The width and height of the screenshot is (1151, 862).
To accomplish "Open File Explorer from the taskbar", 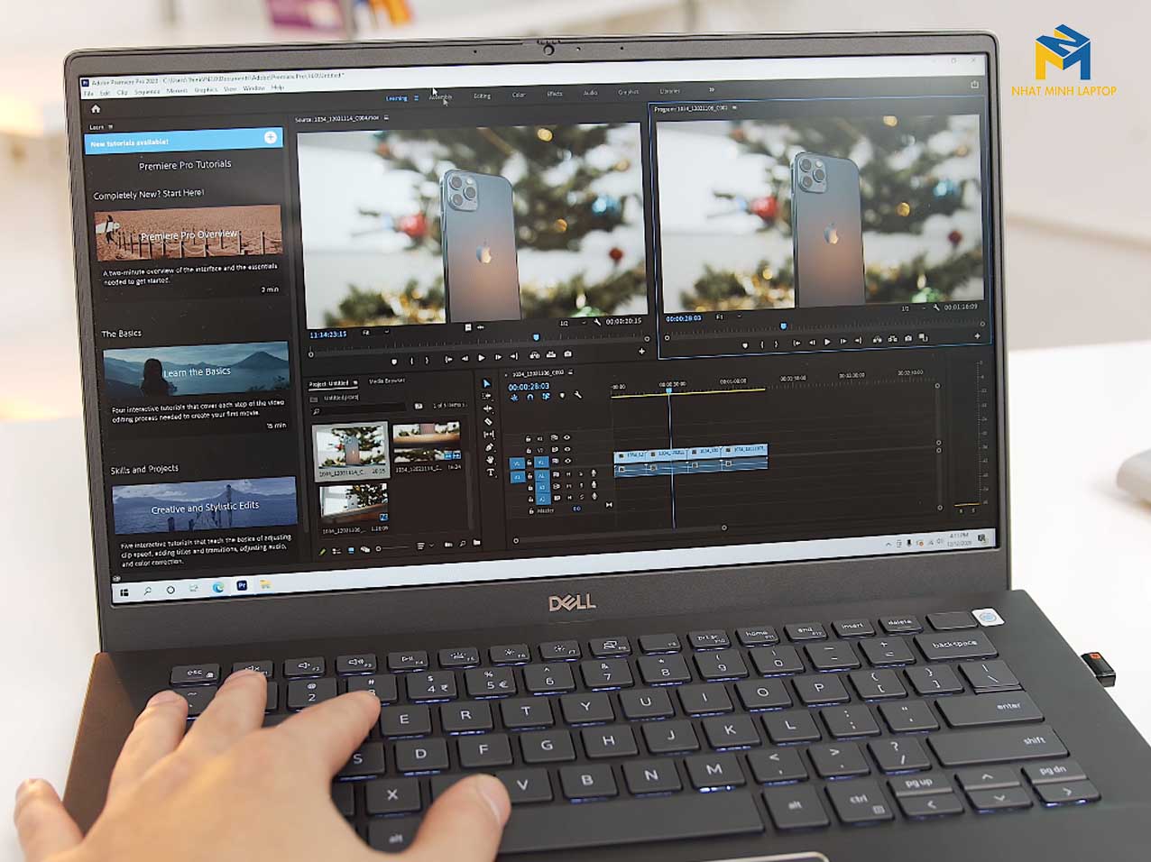I will tap(265, 585).
